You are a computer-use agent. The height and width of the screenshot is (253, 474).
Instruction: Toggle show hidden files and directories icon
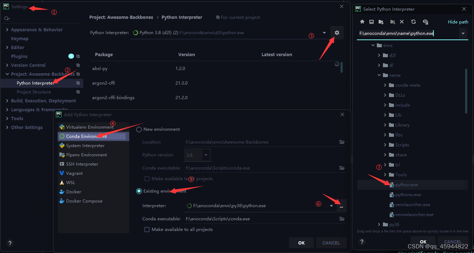pos(425,22)
